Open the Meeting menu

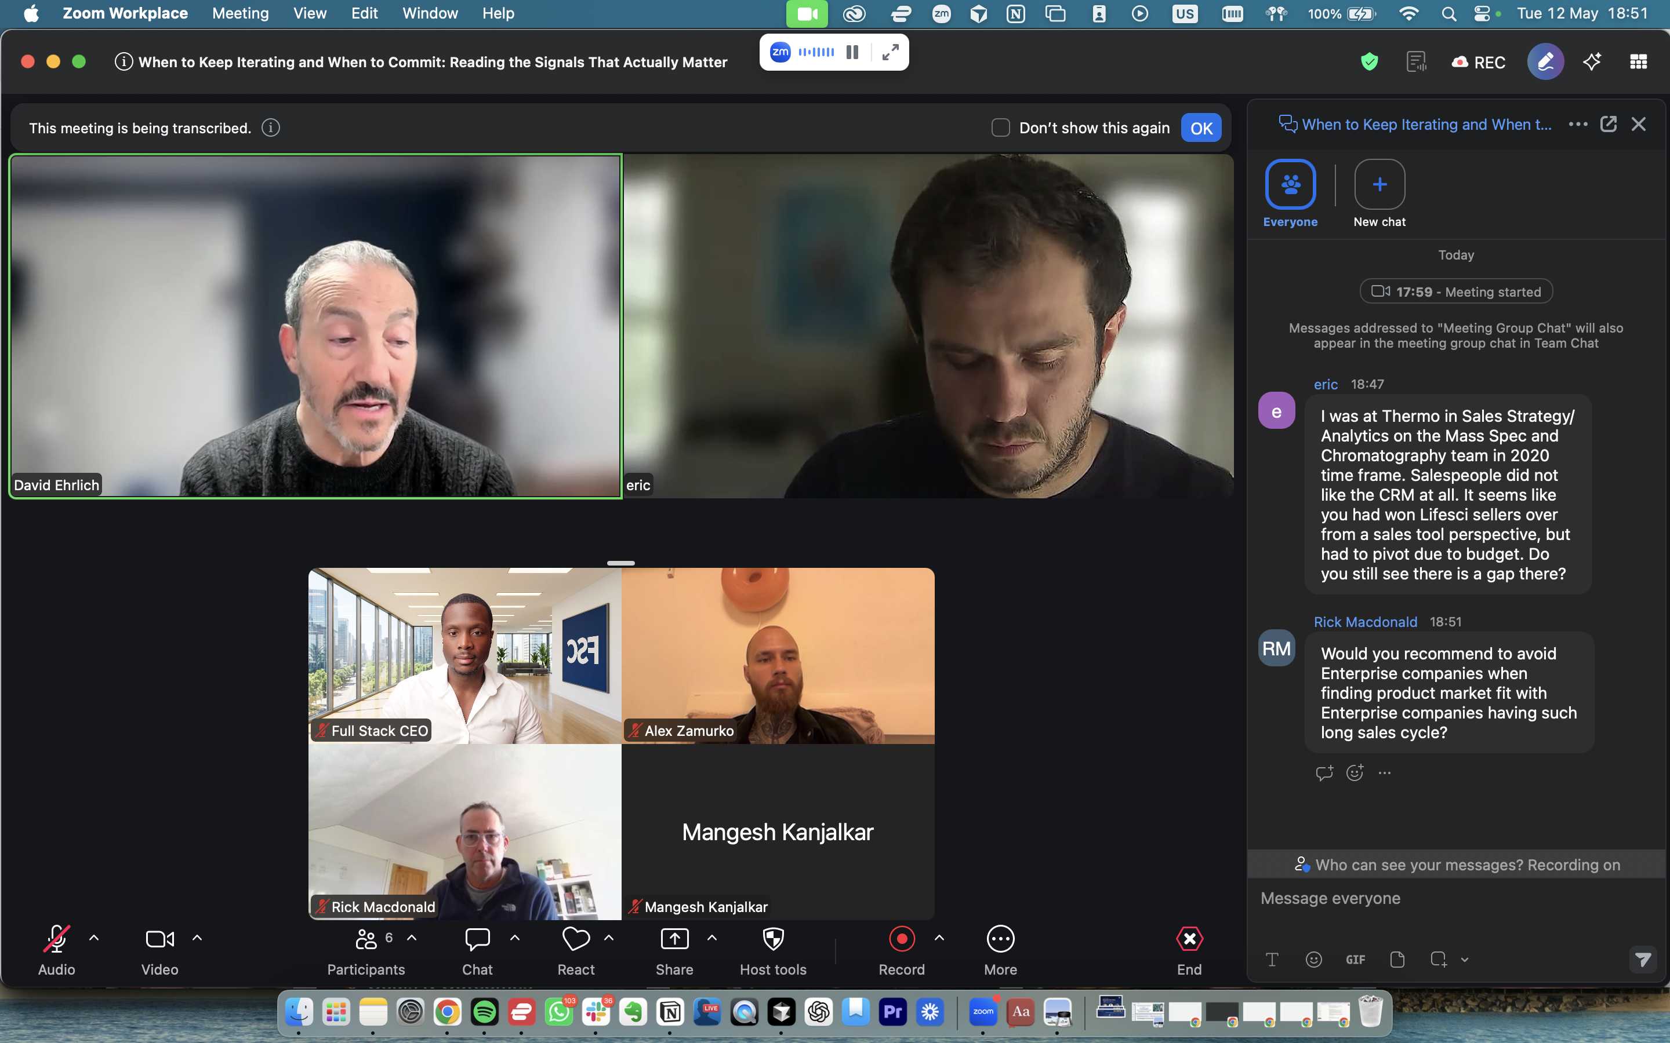(240, 13)
